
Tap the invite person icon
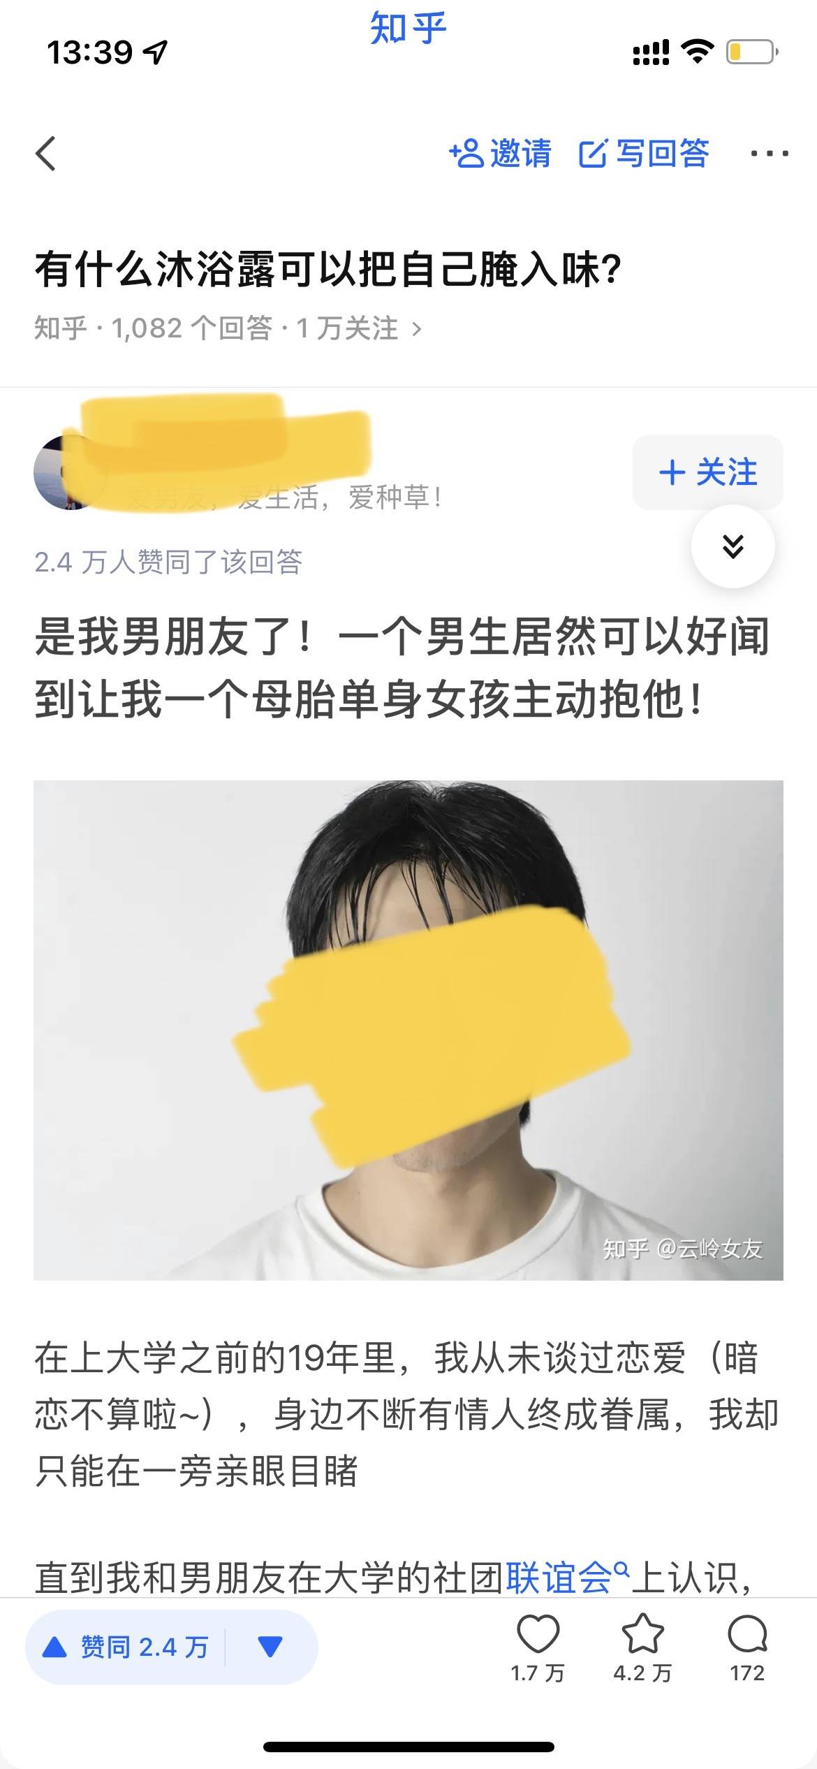[466, 154]
